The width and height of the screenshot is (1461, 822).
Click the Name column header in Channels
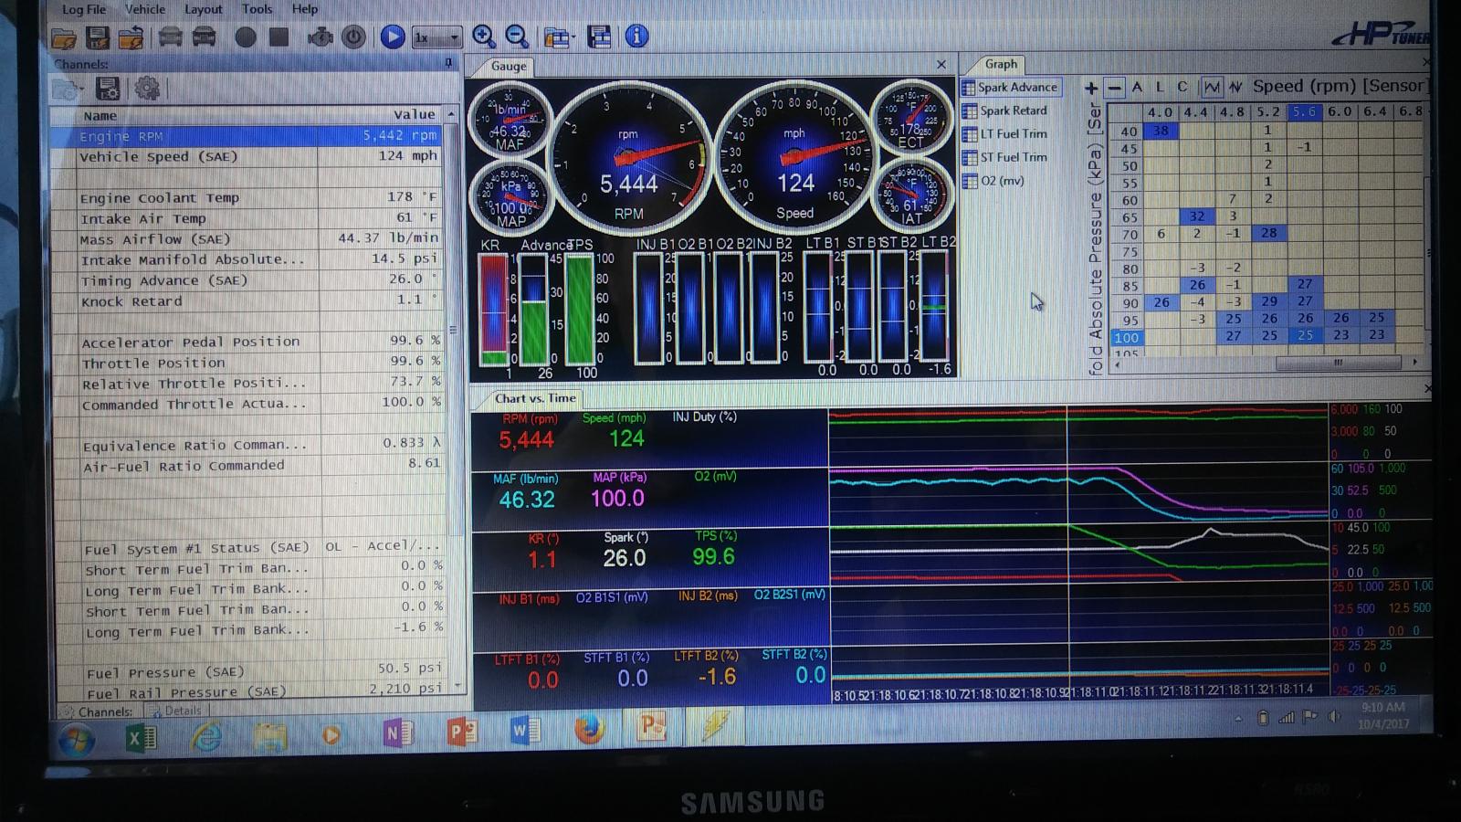point(100,115)
